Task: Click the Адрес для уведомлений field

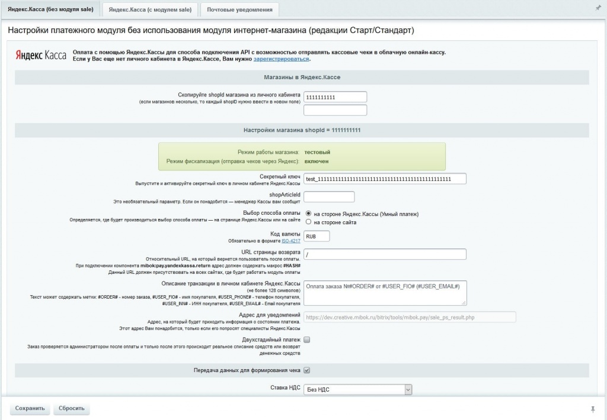Action: click(x=410, y=317)
